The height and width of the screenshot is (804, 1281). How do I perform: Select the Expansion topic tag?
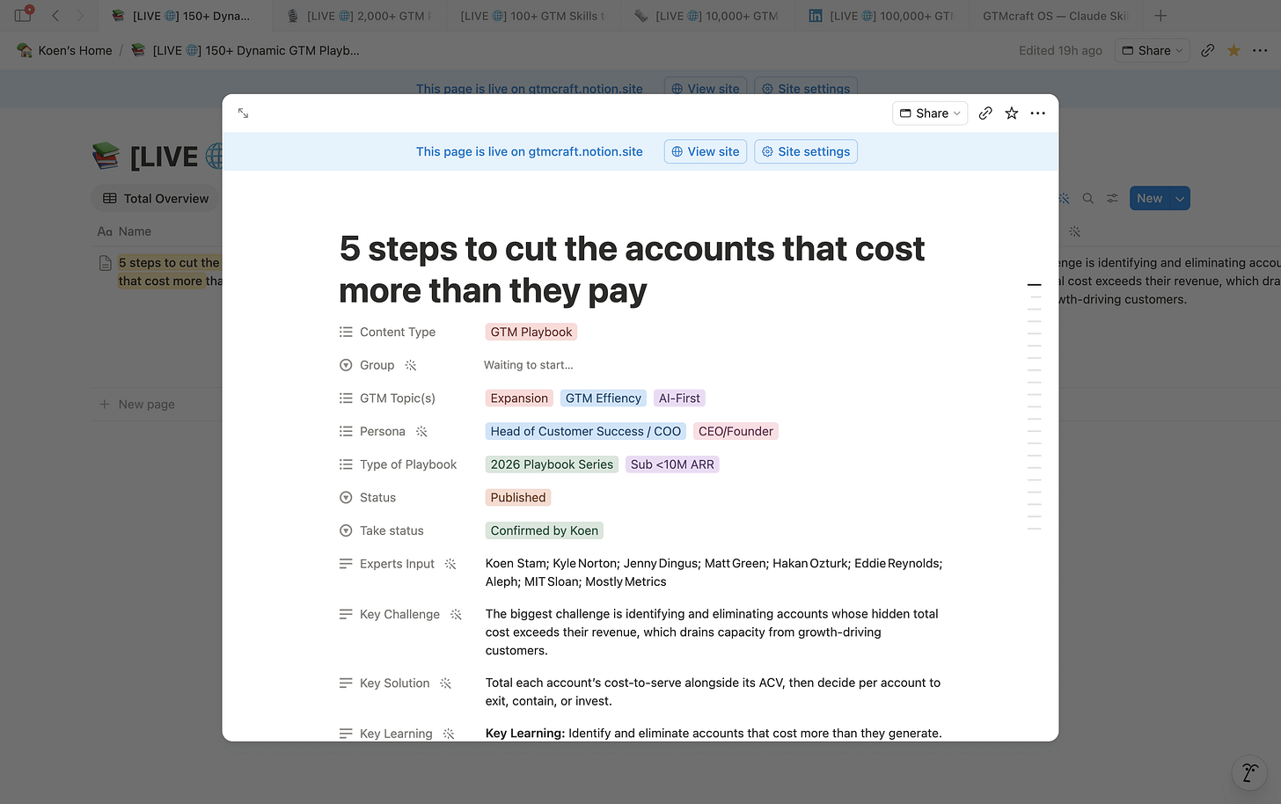(519, 398)
